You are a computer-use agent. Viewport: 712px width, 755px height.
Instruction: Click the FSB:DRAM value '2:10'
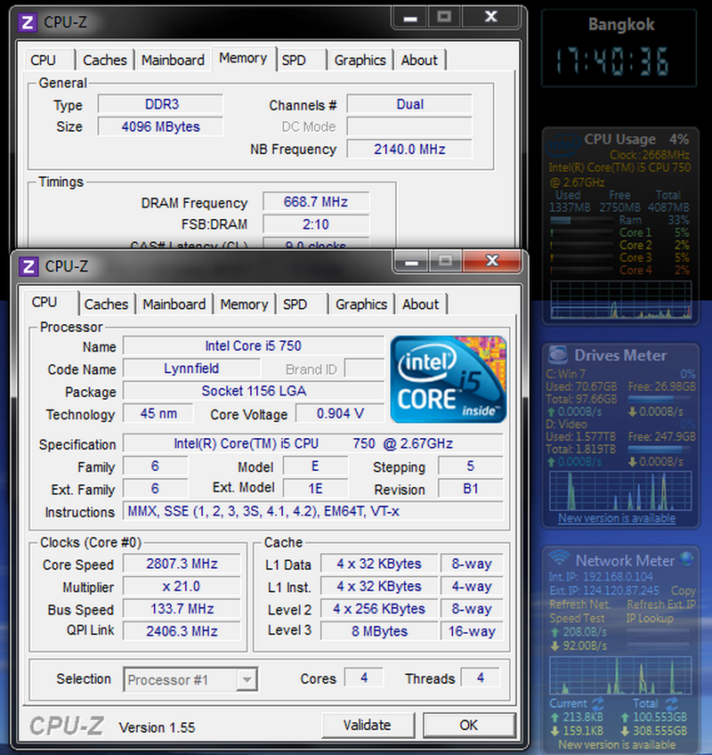316,224
